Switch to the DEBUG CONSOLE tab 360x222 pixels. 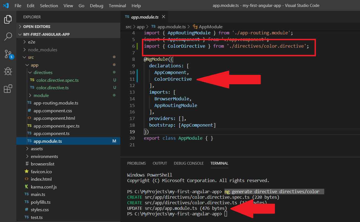click(188, 163)
